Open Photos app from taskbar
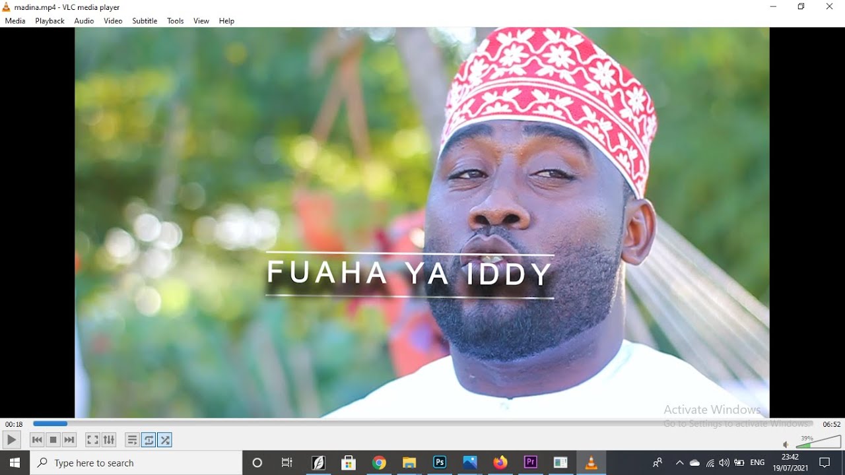The width and height of the screenshot is (845, 475). (470, 462)
